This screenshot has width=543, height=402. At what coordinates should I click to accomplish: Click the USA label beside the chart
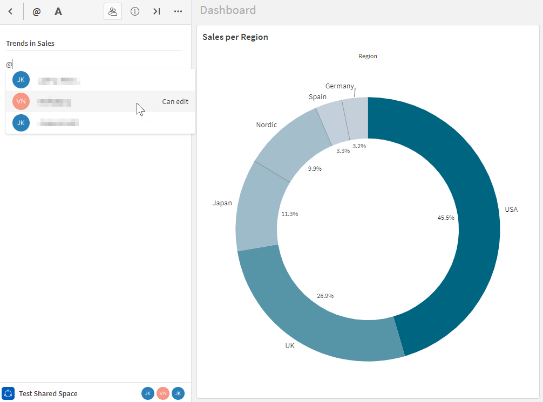[511, 210]
